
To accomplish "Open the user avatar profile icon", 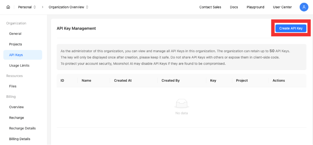I will pyautogui.click(x=304, y=7).
